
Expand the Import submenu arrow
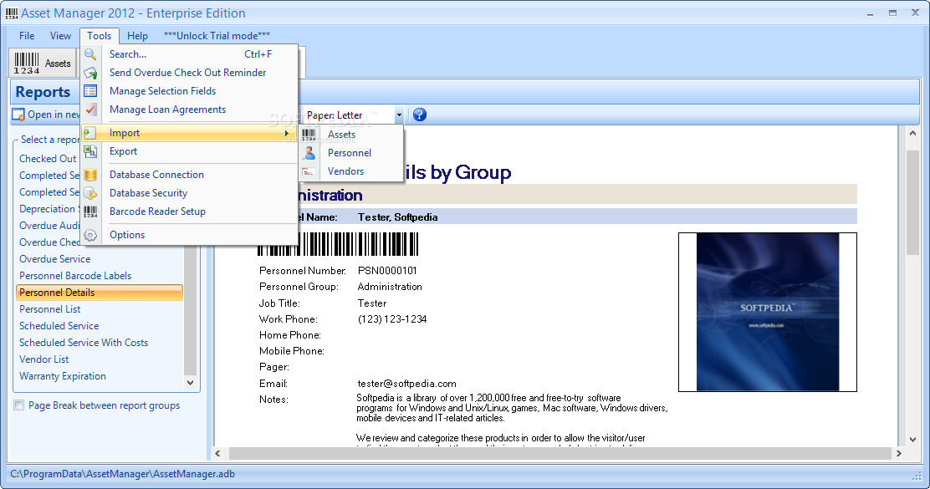pyautogui.click(x=287, y=134)
